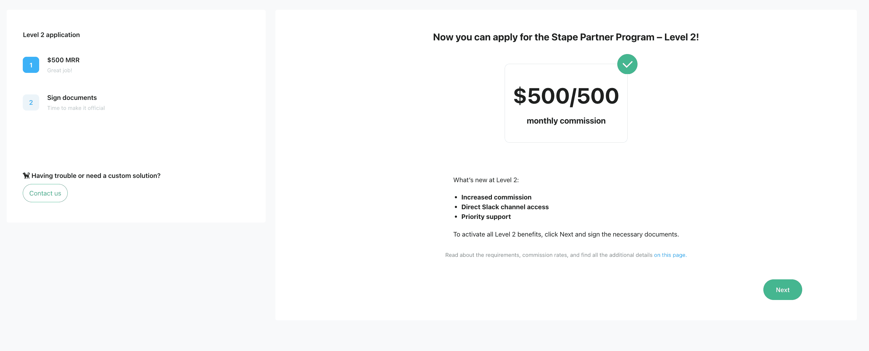The height and width of the screenshot is (351, 869).
Task: Click the Level 2 application heading
Action: click(51, 35)
